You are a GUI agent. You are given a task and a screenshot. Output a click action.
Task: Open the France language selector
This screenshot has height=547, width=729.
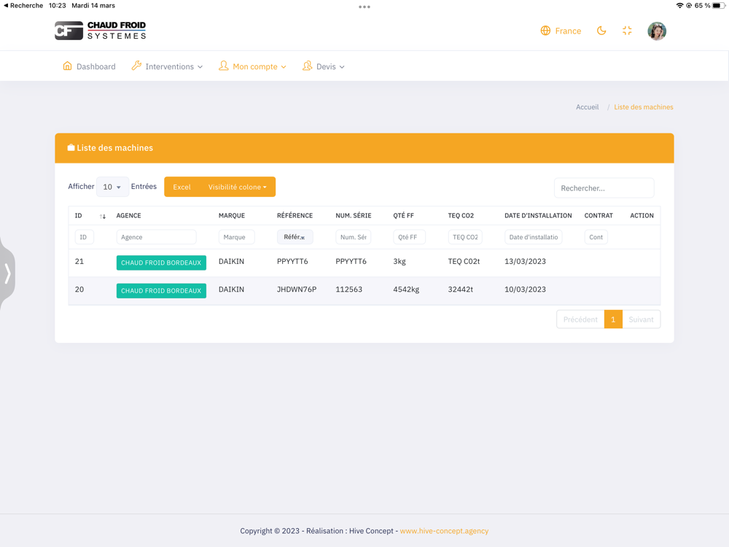[x=561, y=31]
